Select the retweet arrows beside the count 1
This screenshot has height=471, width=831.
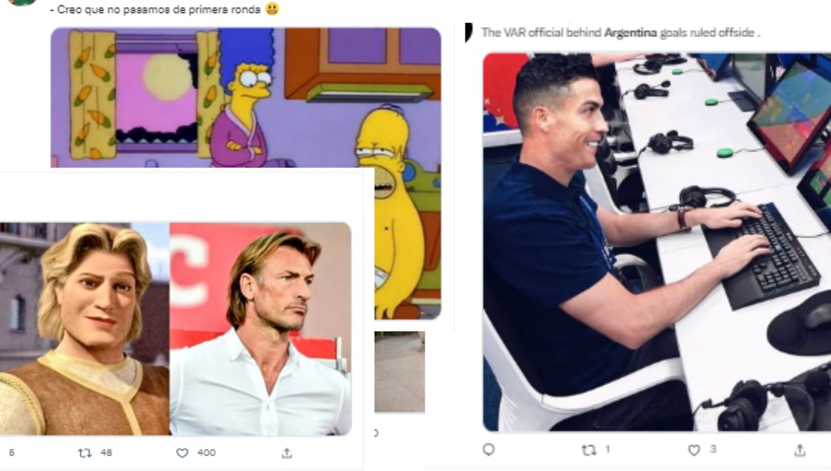[x=588, y=450]
